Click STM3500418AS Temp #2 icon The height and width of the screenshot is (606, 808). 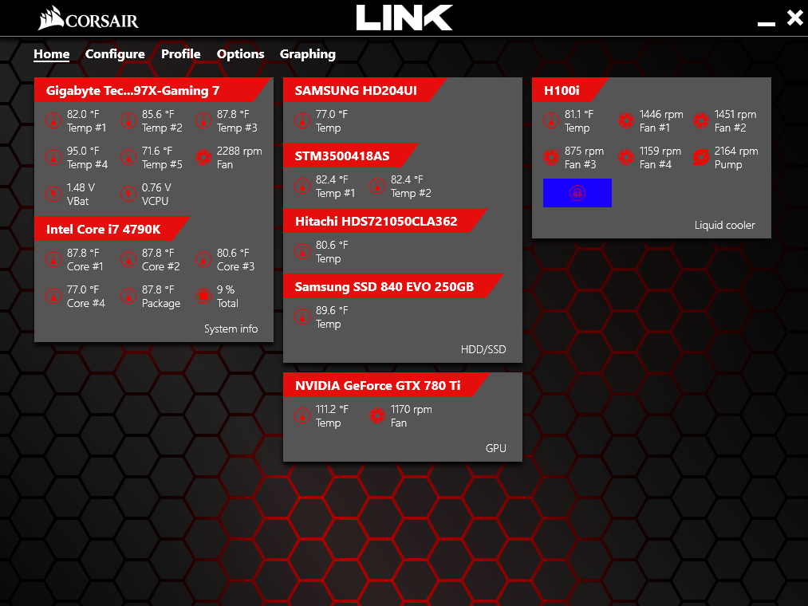(x=377, y=186)
